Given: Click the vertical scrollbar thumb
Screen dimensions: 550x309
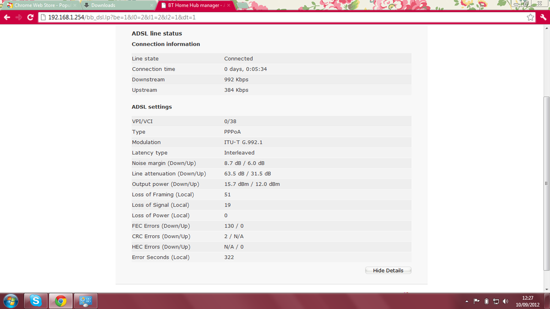Looking at the screenshot, I should (x=546, y=184).
